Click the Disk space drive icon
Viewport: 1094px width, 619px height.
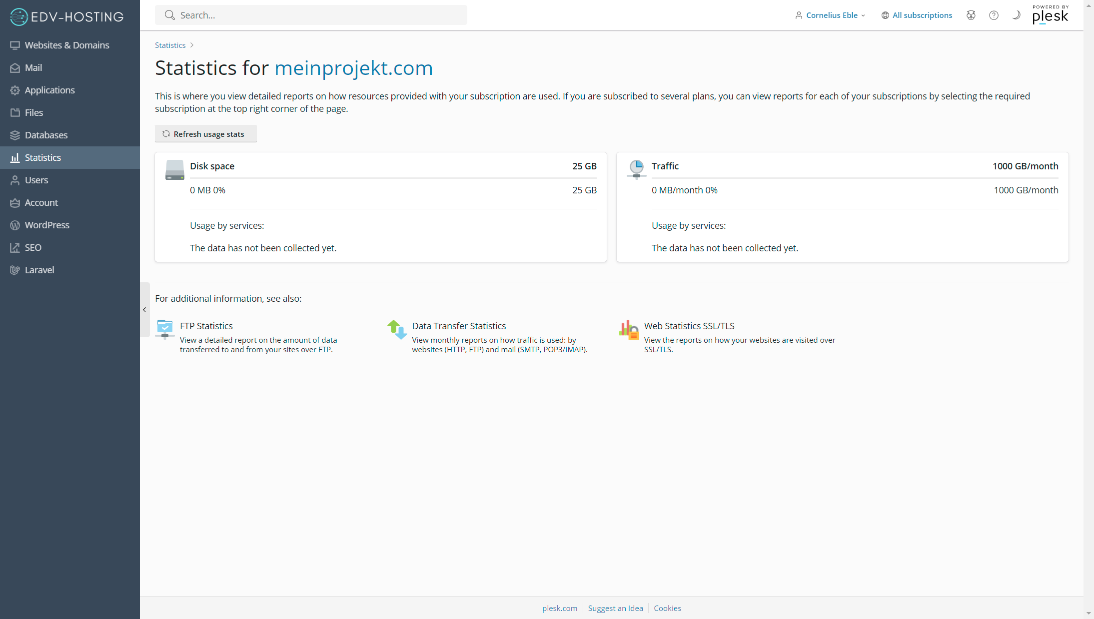click(174, 170)
